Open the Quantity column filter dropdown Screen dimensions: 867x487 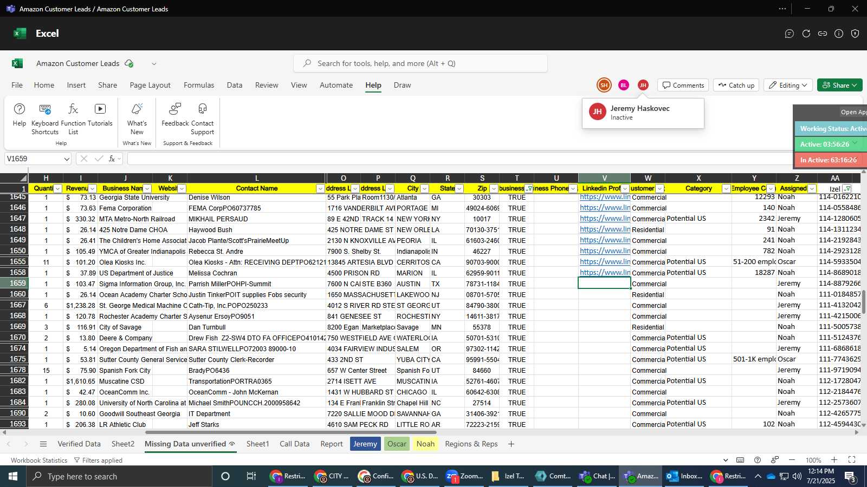coord(58,188)
